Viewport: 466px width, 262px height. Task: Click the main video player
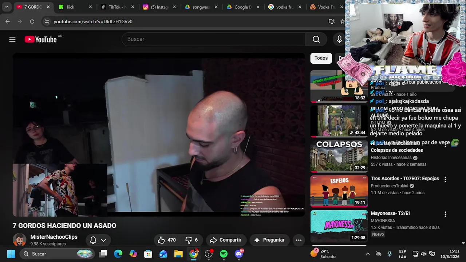tap(159, 135)
